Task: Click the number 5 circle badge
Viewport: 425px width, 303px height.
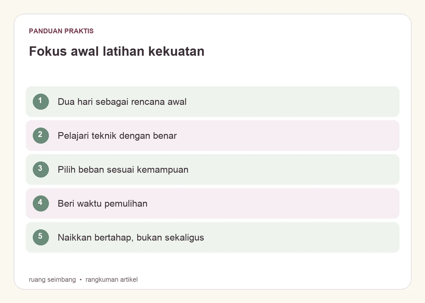Action: [x=41, y=237]
